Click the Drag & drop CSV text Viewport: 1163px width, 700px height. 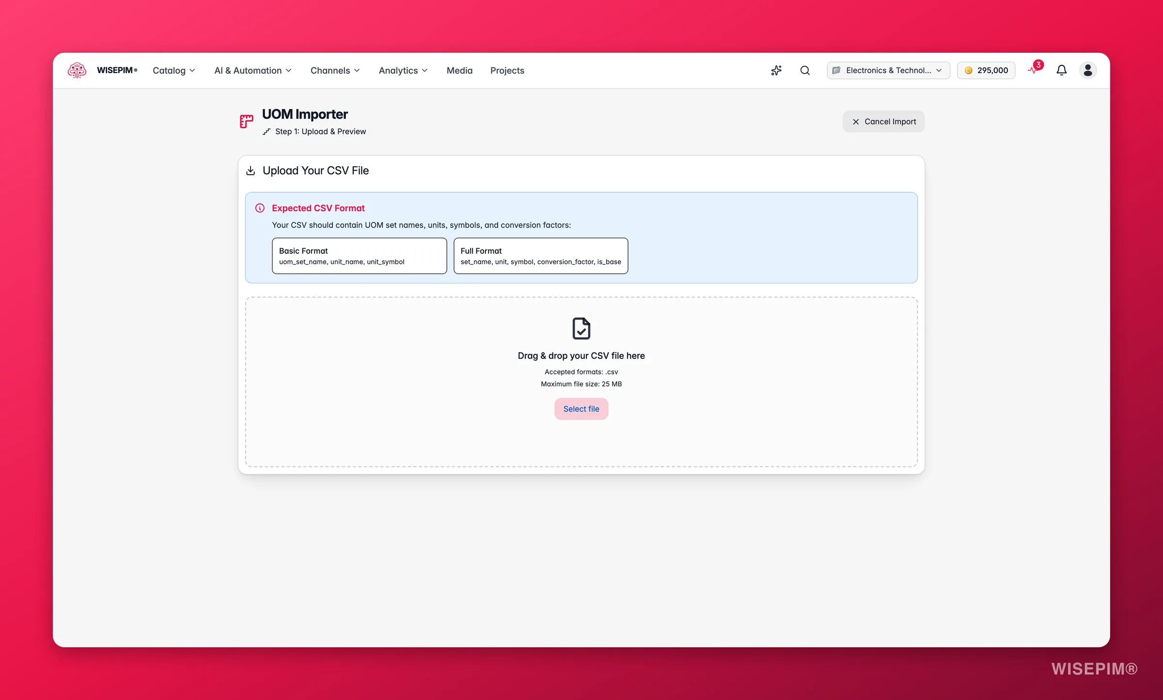point(581,356)
